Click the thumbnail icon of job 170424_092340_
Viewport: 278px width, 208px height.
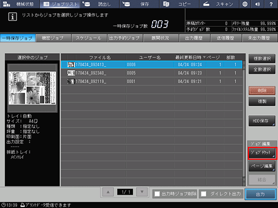(71, 73)
